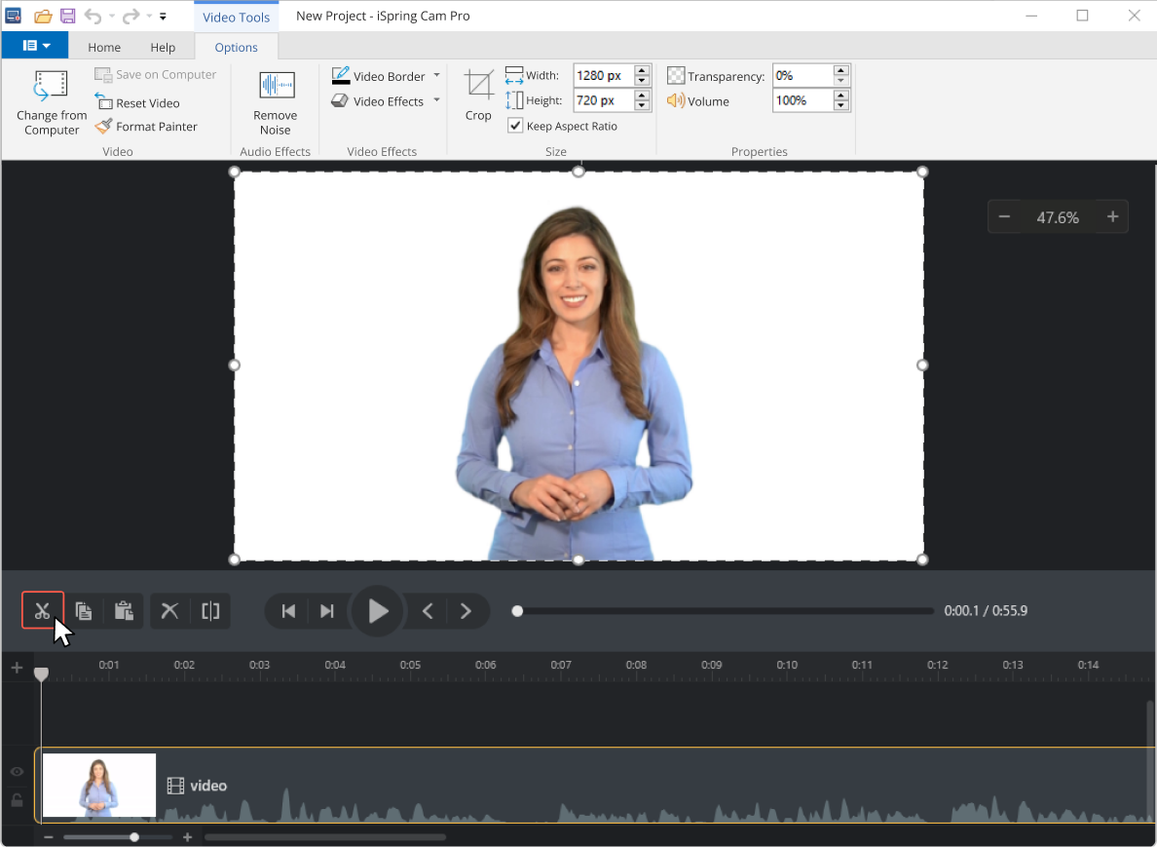Toggle visibility of the video track
This screenshot has height=847, width=1157.
[x=16, y=771]
